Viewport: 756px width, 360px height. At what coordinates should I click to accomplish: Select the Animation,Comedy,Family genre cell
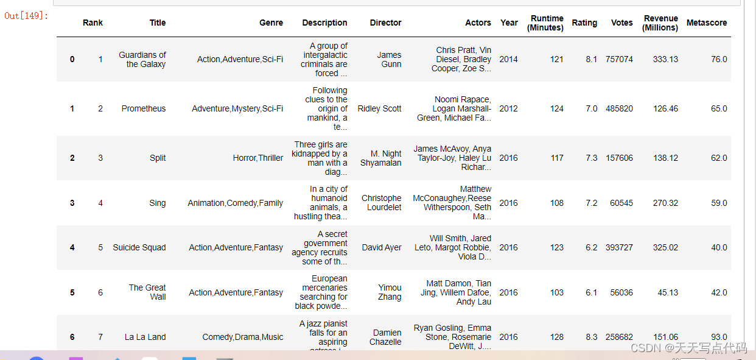point(236,203)
